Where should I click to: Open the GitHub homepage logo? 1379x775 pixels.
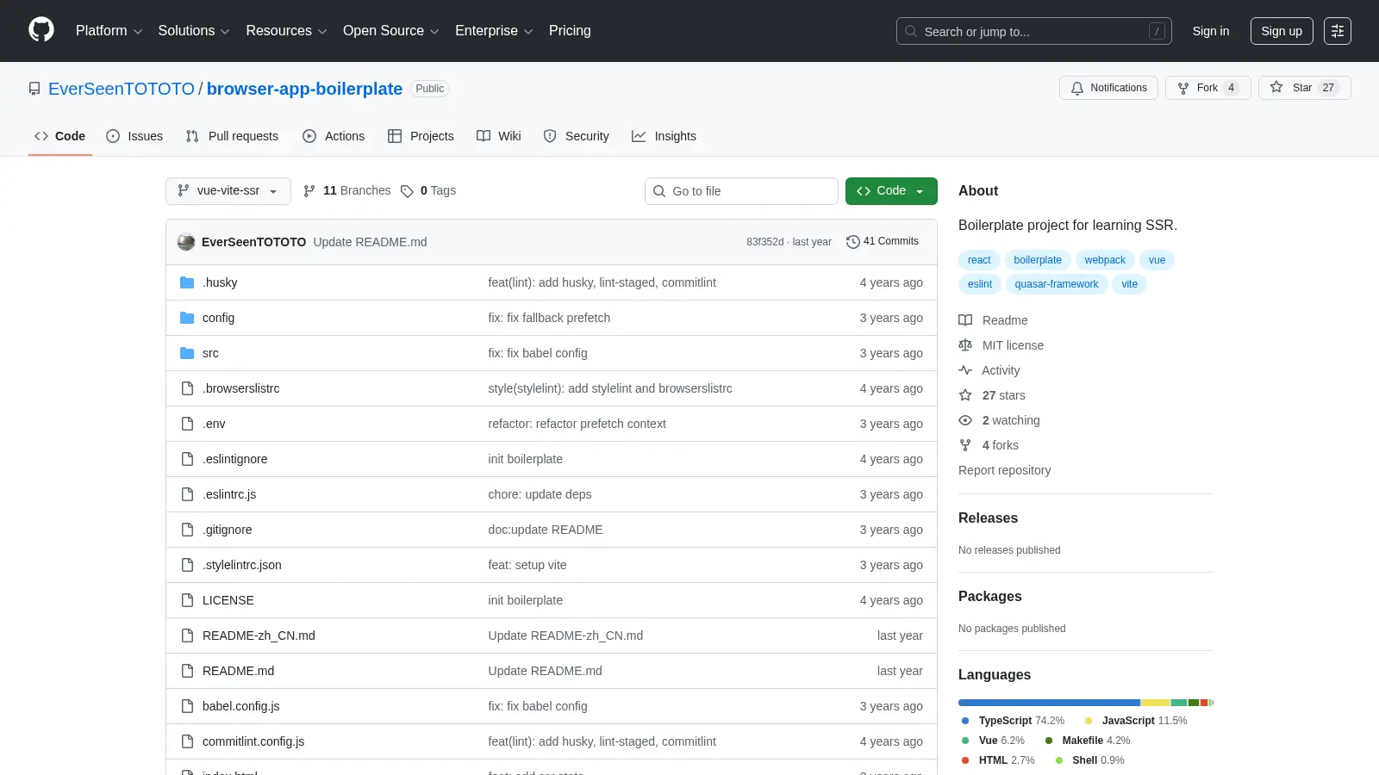pos(41,30)
